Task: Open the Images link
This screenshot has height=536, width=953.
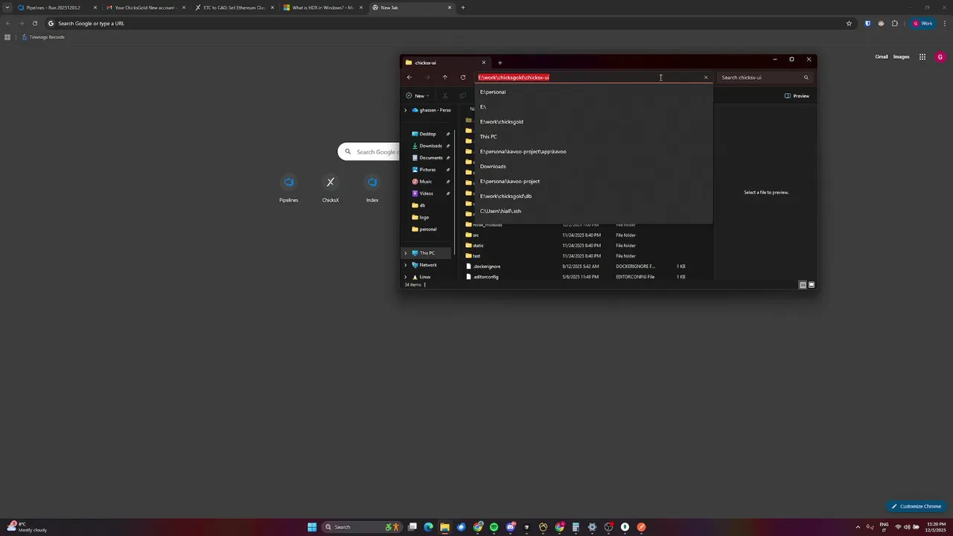Action: [x=902, y=57]
